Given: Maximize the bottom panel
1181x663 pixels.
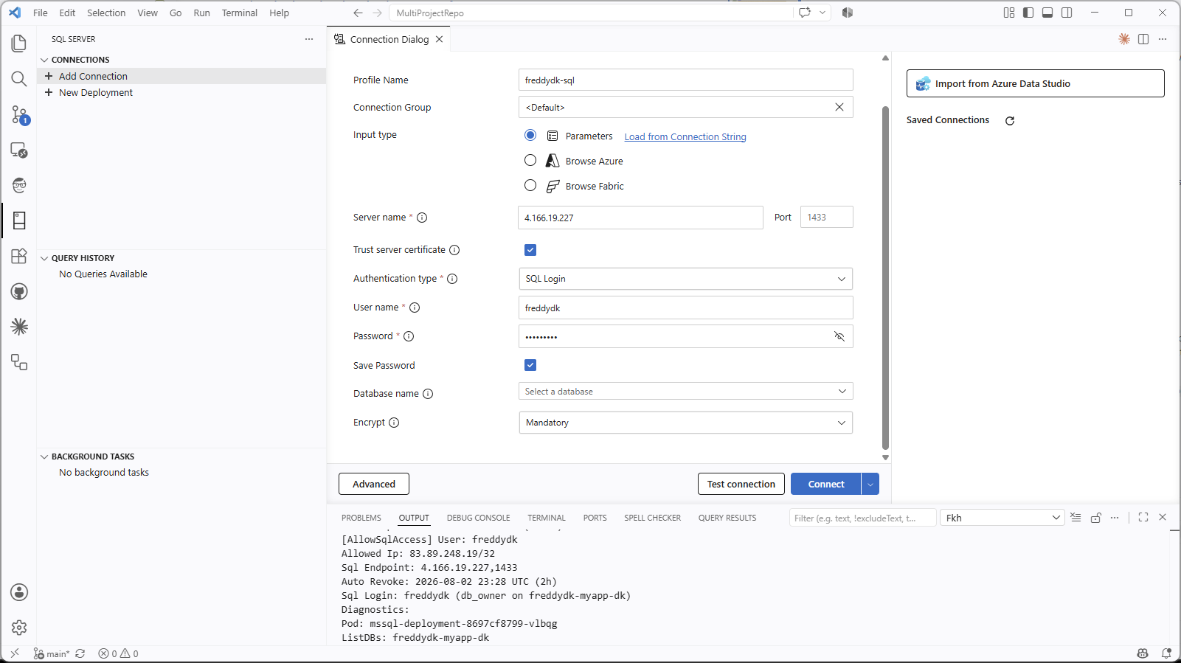Looking at the screenshot, I should tap(1143, 518).
